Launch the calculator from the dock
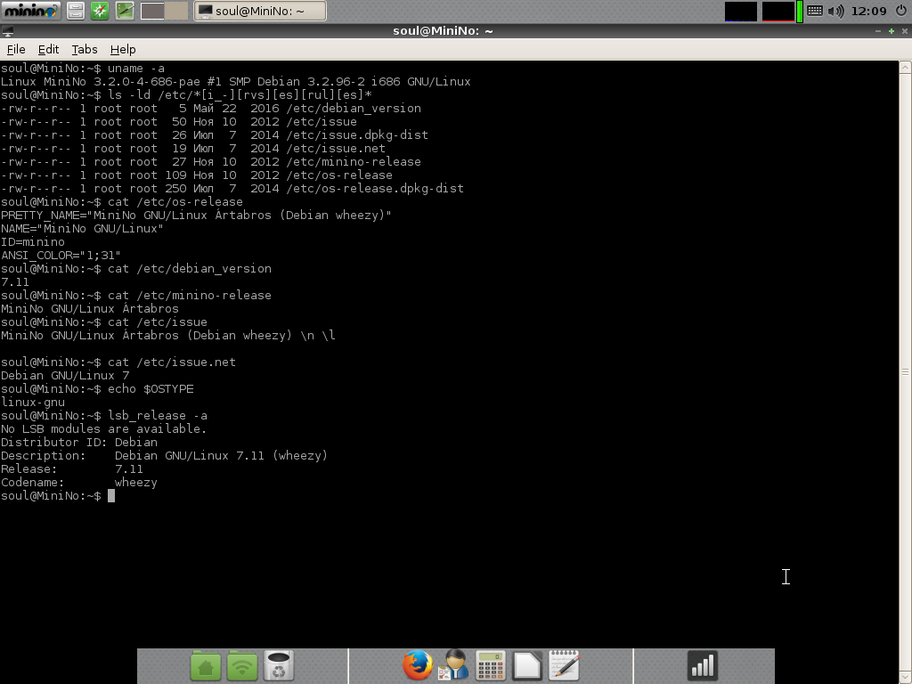The width and height of the screenshot is (912, 684). 491,666
